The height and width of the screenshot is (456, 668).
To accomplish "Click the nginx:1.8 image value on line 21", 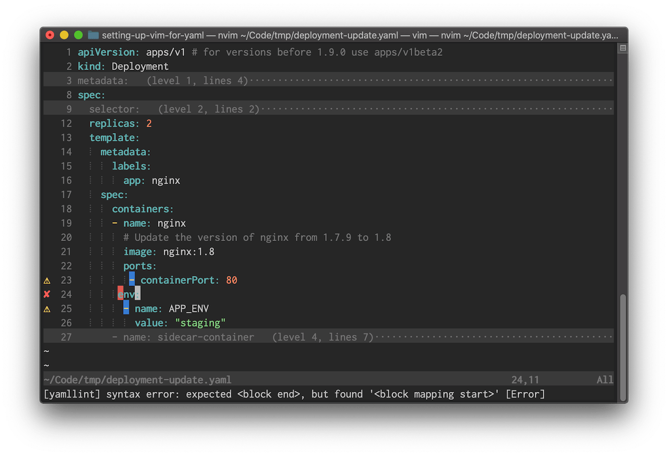I will 188,251.
